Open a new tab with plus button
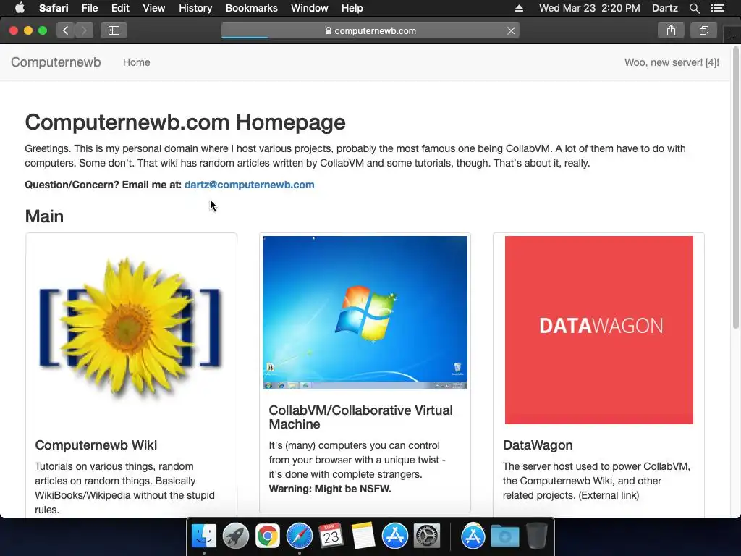Image resolution: width=741 pixels, height=556 pixels. tap(732, 35)
